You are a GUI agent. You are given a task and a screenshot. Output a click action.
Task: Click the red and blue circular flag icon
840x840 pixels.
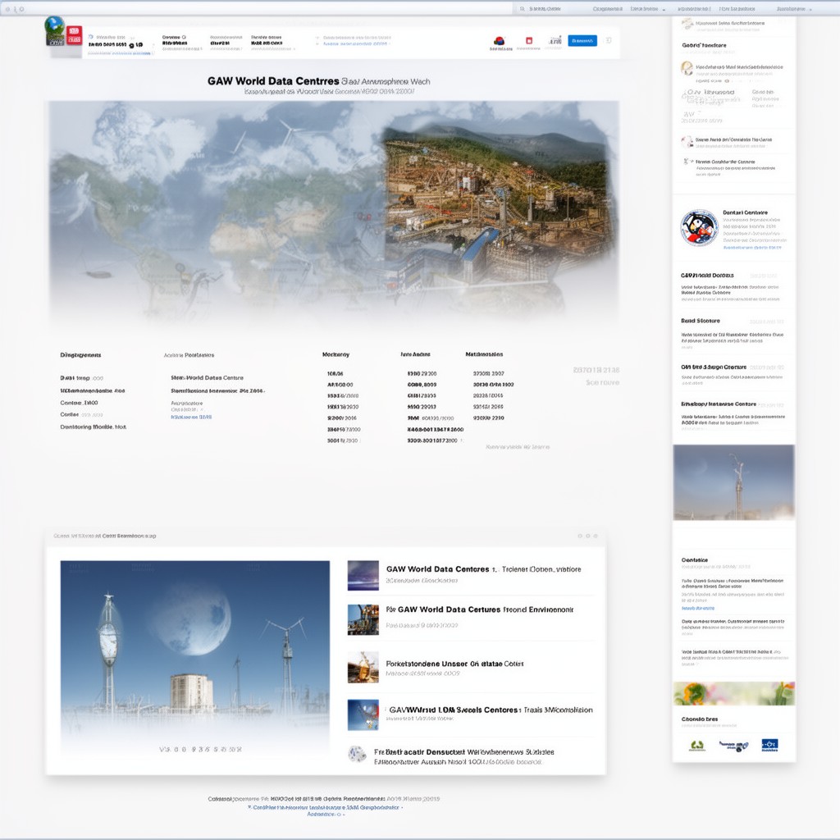pyautogui.click(x=500, y=41)
